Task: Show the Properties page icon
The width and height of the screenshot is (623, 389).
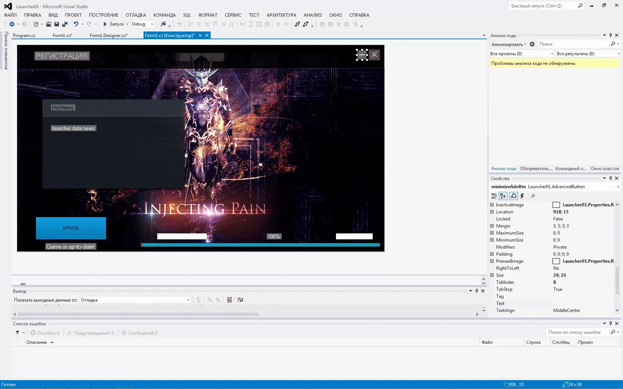Action: click(514, 196)
